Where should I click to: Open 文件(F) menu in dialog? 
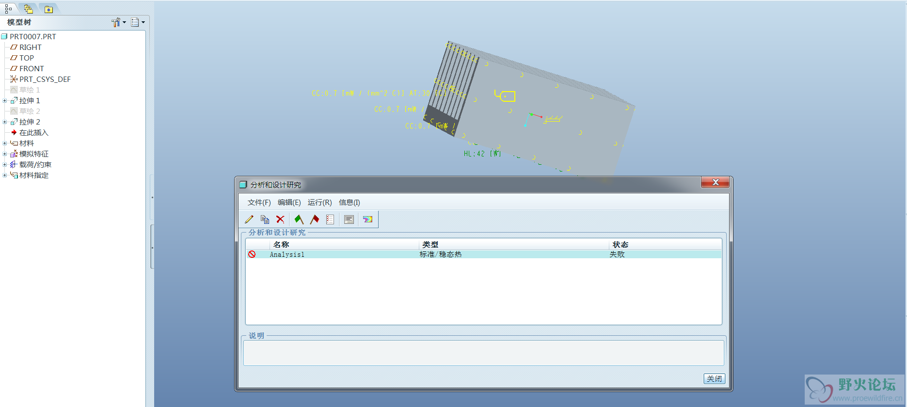click(259, 203)
